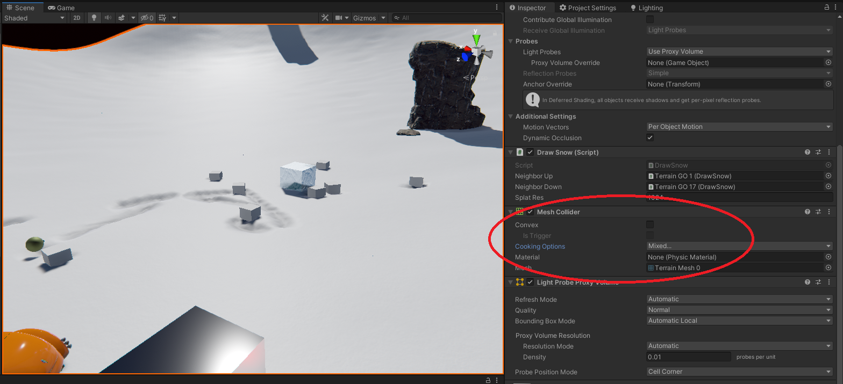This screenshot has width=843, height=384.
Task: Enable the Convex checkbox
Action: click(650, 224)
